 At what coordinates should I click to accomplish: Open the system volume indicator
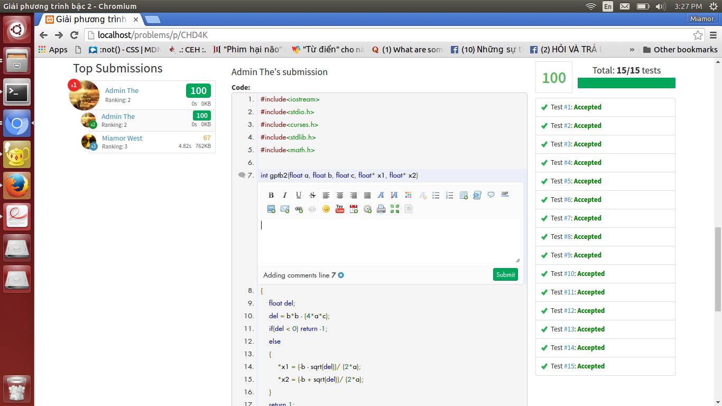(661, 6)
